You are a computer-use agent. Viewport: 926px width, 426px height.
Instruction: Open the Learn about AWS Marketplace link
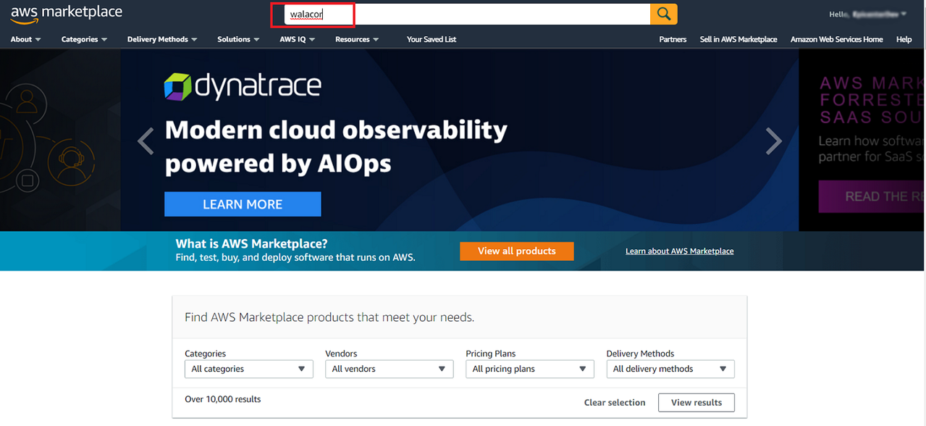(679, 251)
